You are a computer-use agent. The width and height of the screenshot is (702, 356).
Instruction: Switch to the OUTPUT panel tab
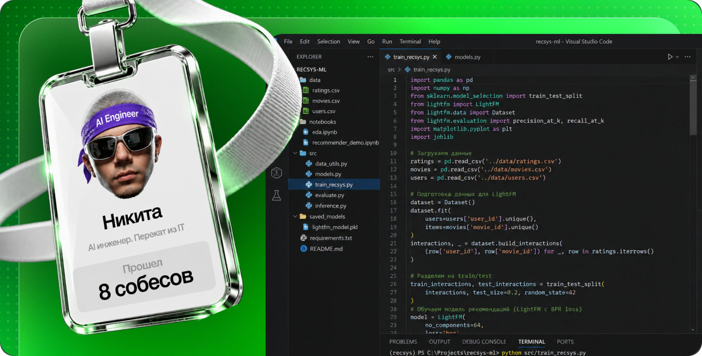(439, 342)
